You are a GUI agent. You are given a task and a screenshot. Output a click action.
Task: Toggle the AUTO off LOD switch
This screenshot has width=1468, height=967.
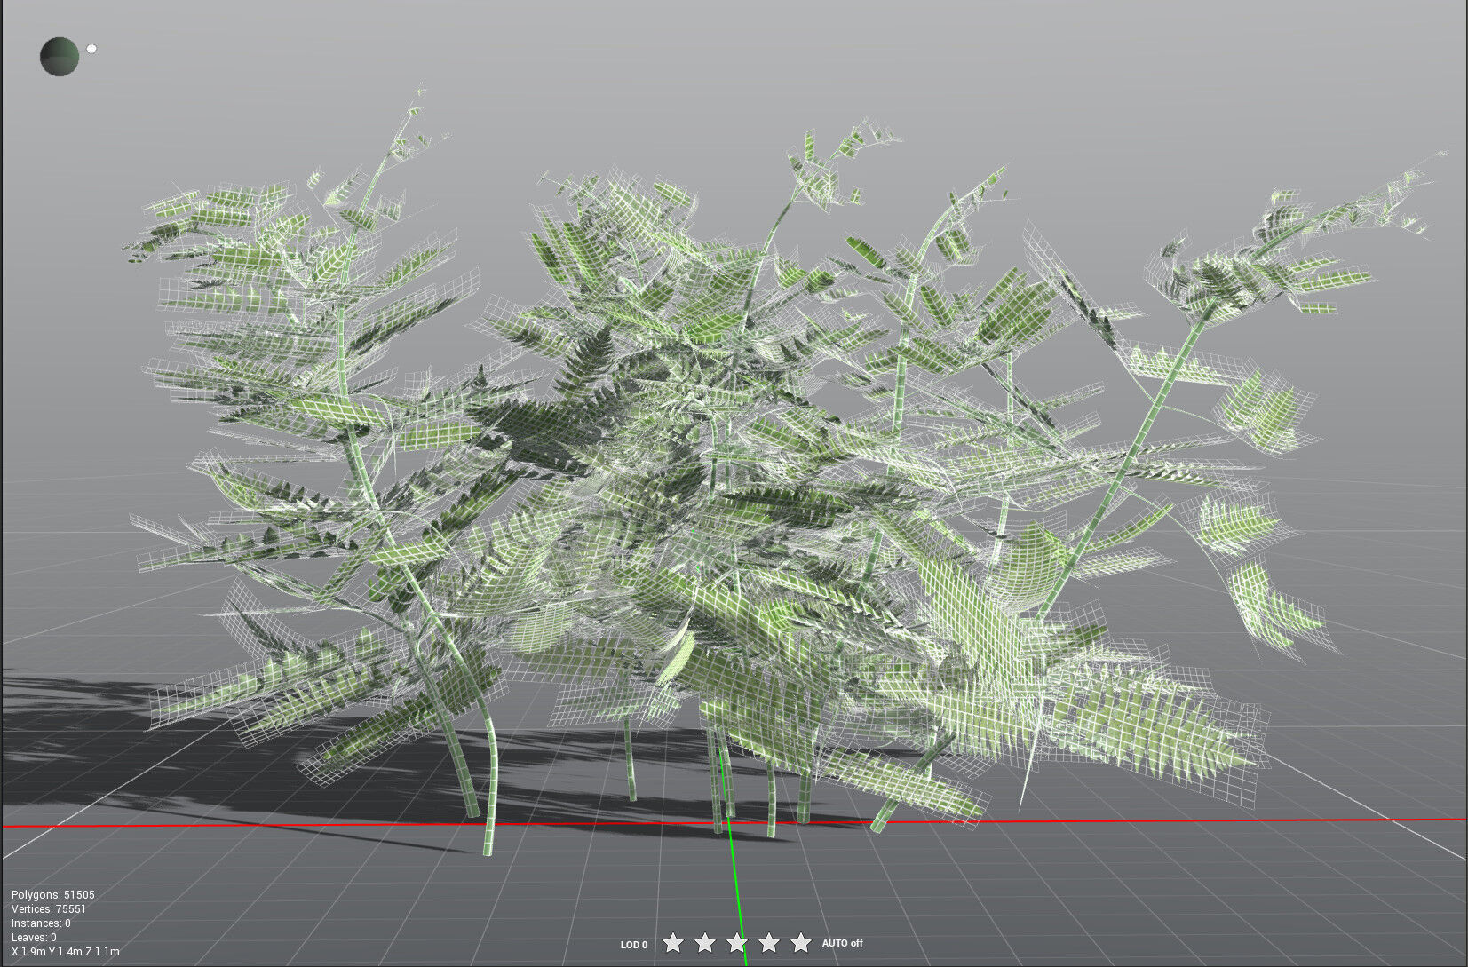pyautogui.click(x=842, y=943)
